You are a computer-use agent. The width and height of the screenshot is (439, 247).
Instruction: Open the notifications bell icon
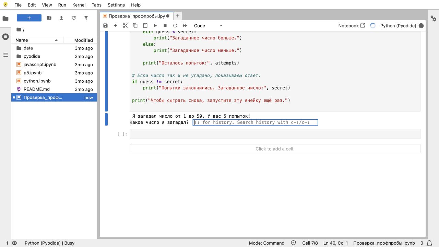point(429,243)
